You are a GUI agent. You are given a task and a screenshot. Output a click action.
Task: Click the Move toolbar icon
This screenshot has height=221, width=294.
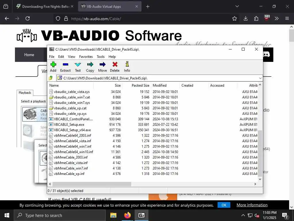(102, 67)
